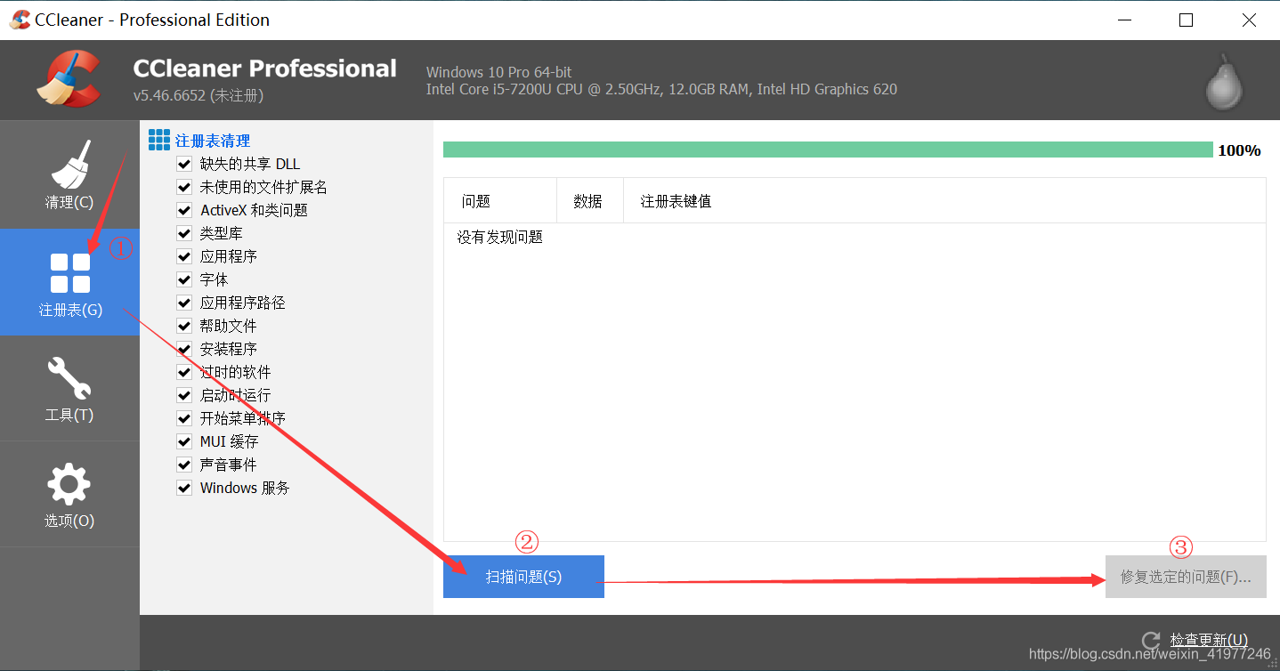
Task: Disable 开始菜单排序 checkbox
Action: click(x=184, y=418)
